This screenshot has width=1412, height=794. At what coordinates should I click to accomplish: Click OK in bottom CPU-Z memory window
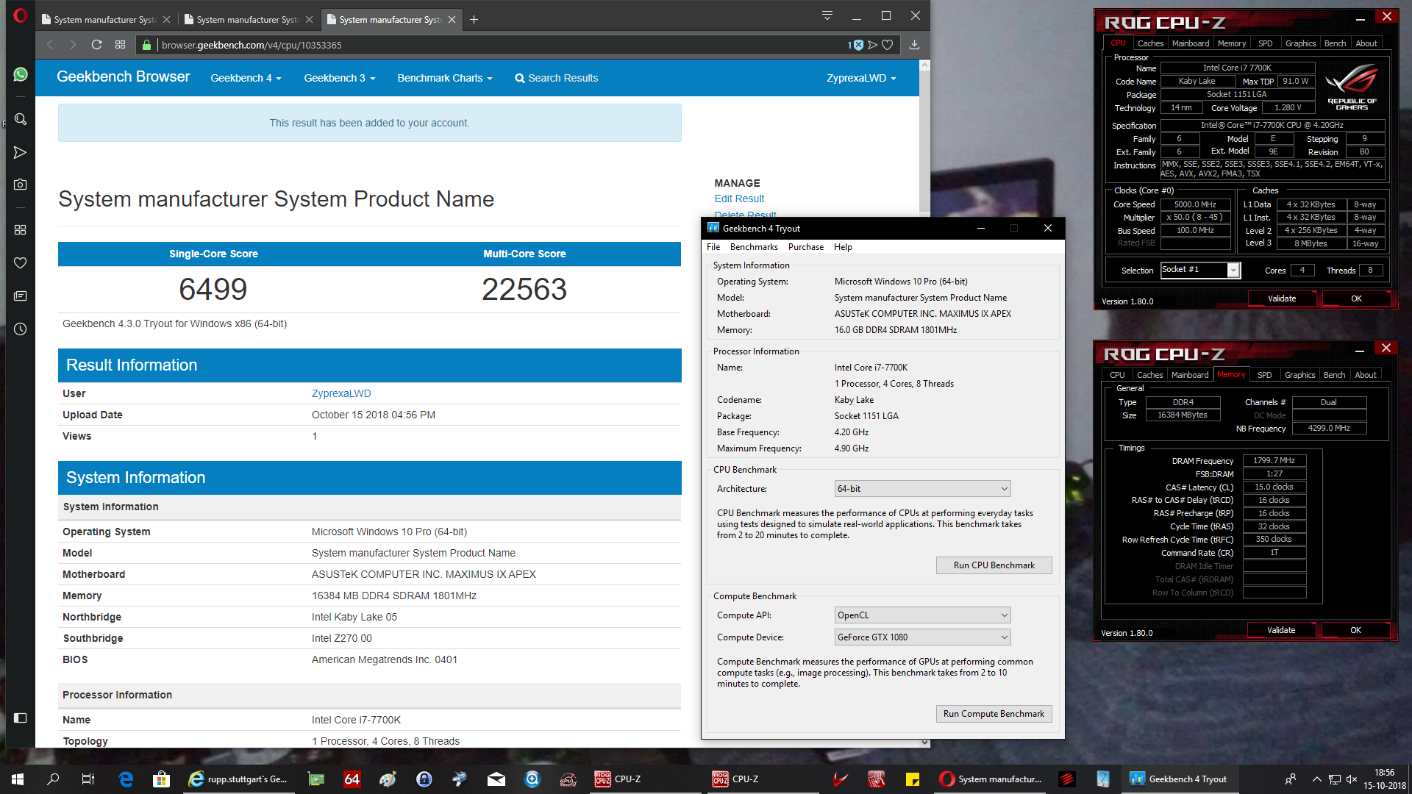pyautogui.click(x=1355, y=630)
